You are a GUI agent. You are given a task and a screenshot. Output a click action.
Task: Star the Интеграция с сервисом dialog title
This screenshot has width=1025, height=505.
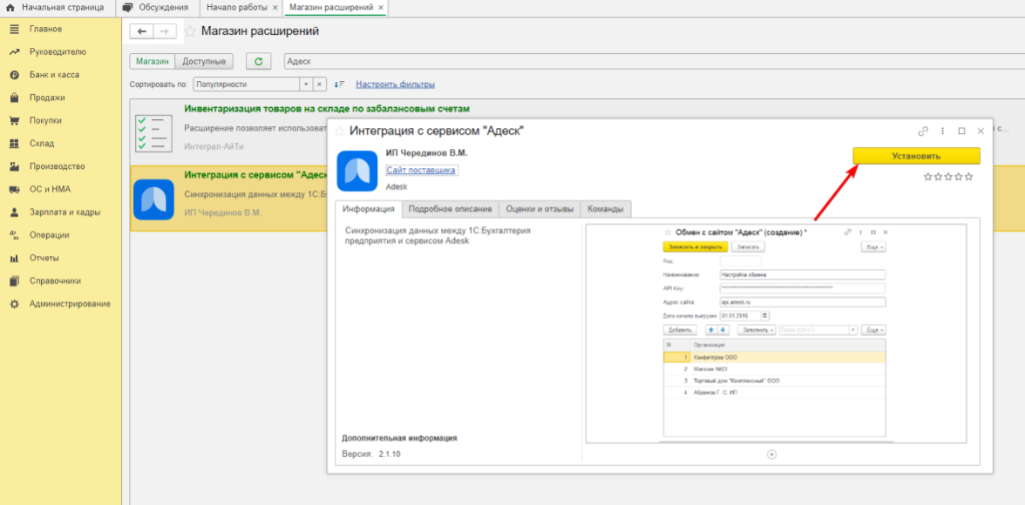(340, 131)
